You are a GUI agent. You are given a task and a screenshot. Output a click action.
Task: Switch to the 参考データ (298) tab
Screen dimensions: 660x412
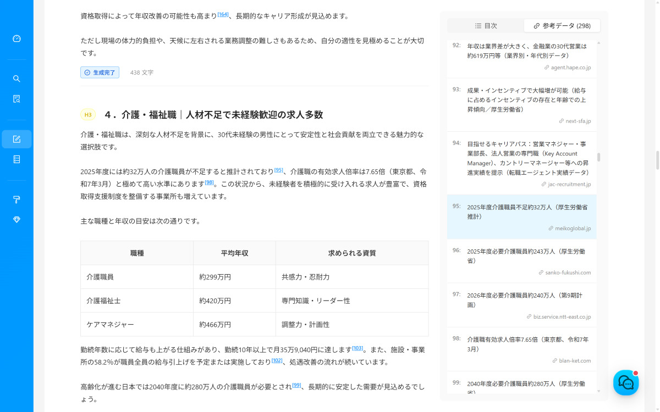[562, 25]
